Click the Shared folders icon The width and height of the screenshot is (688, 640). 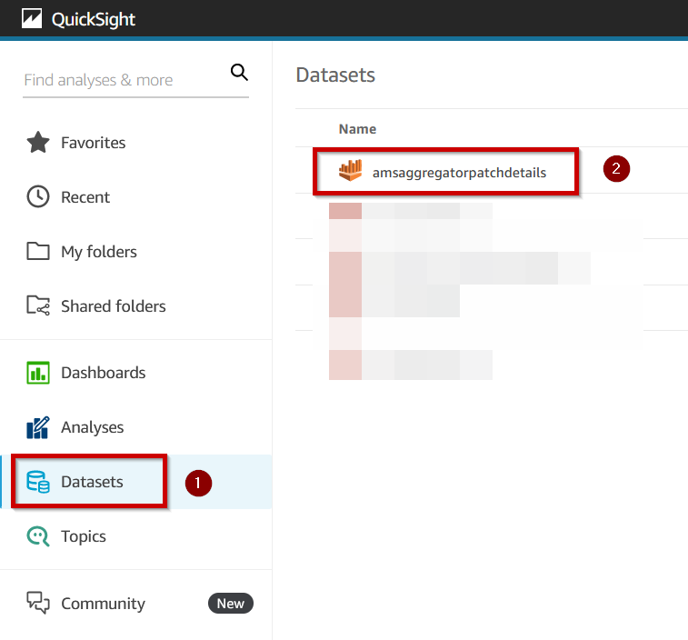(38, 305)
